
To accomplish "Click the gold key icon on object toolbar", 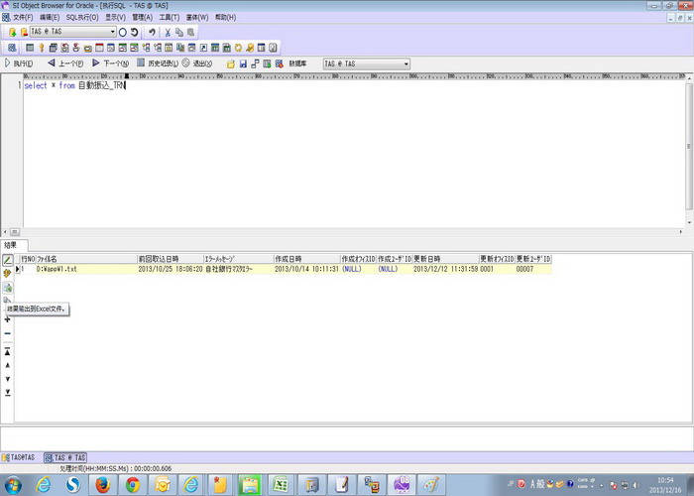I will click(x=42, y=48).
